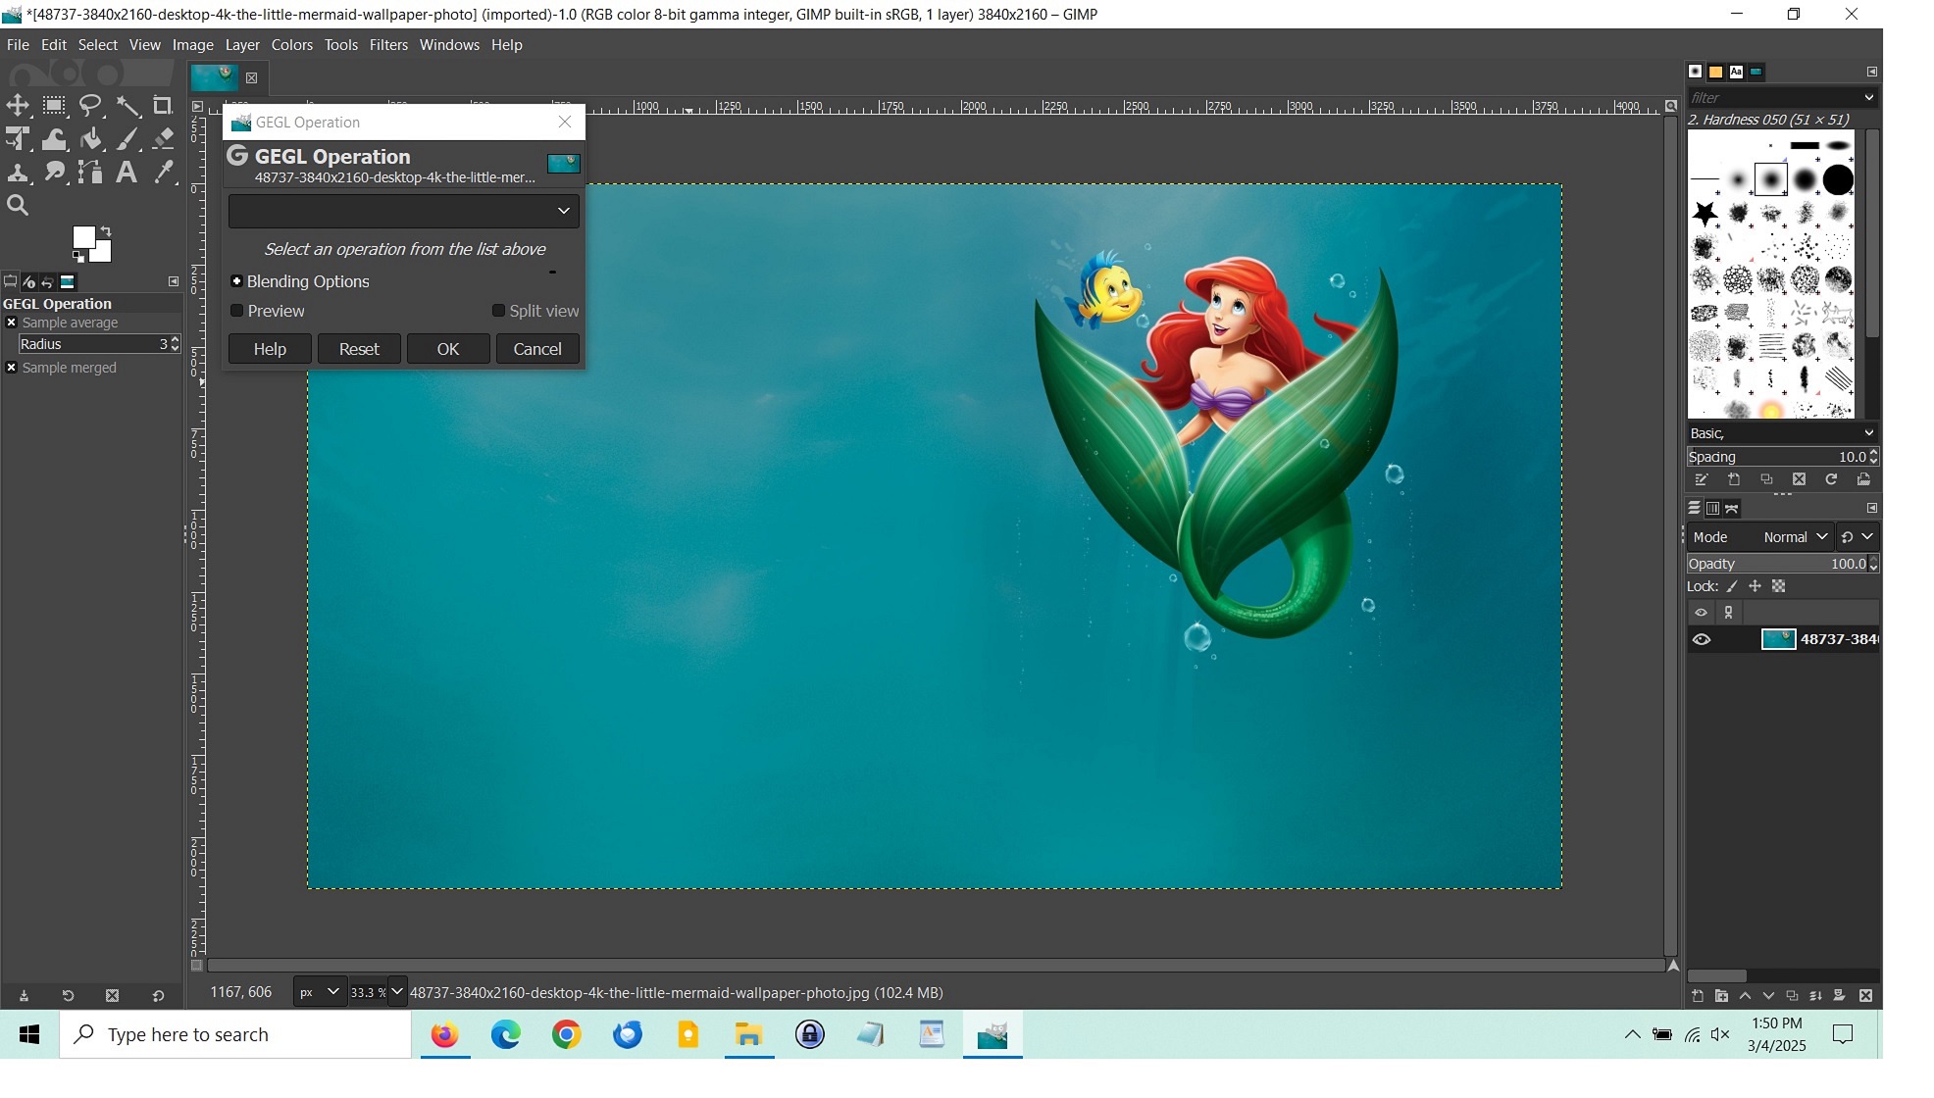Choose the Bucket Fill tool
This screenshot has height=1098, width=1934.
point(91,139)
